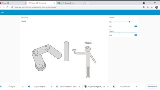
Task: Click the Sấy-on-off.json VS Code file icon
Action: pyautogui.click(x=29, y=86)
